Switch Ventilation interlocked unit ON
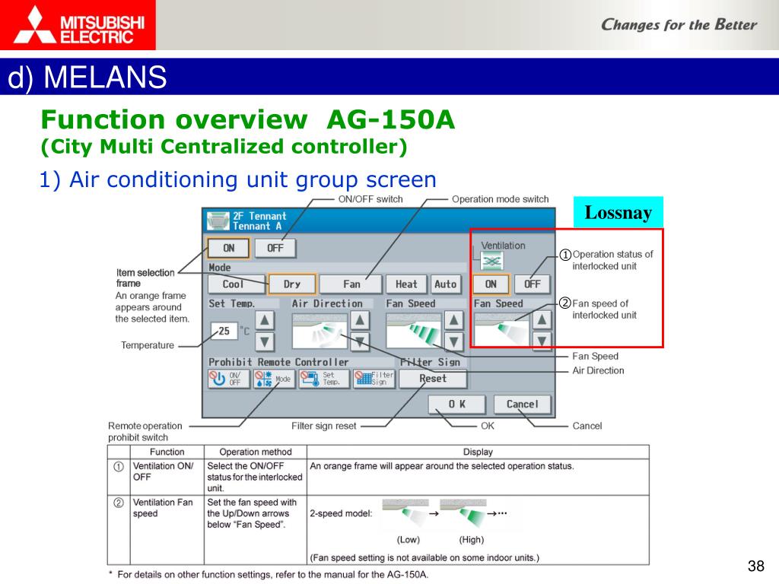 click(491, 284)
